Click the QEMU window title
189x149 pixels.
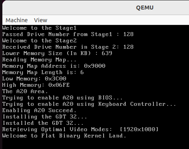point(145,8)
